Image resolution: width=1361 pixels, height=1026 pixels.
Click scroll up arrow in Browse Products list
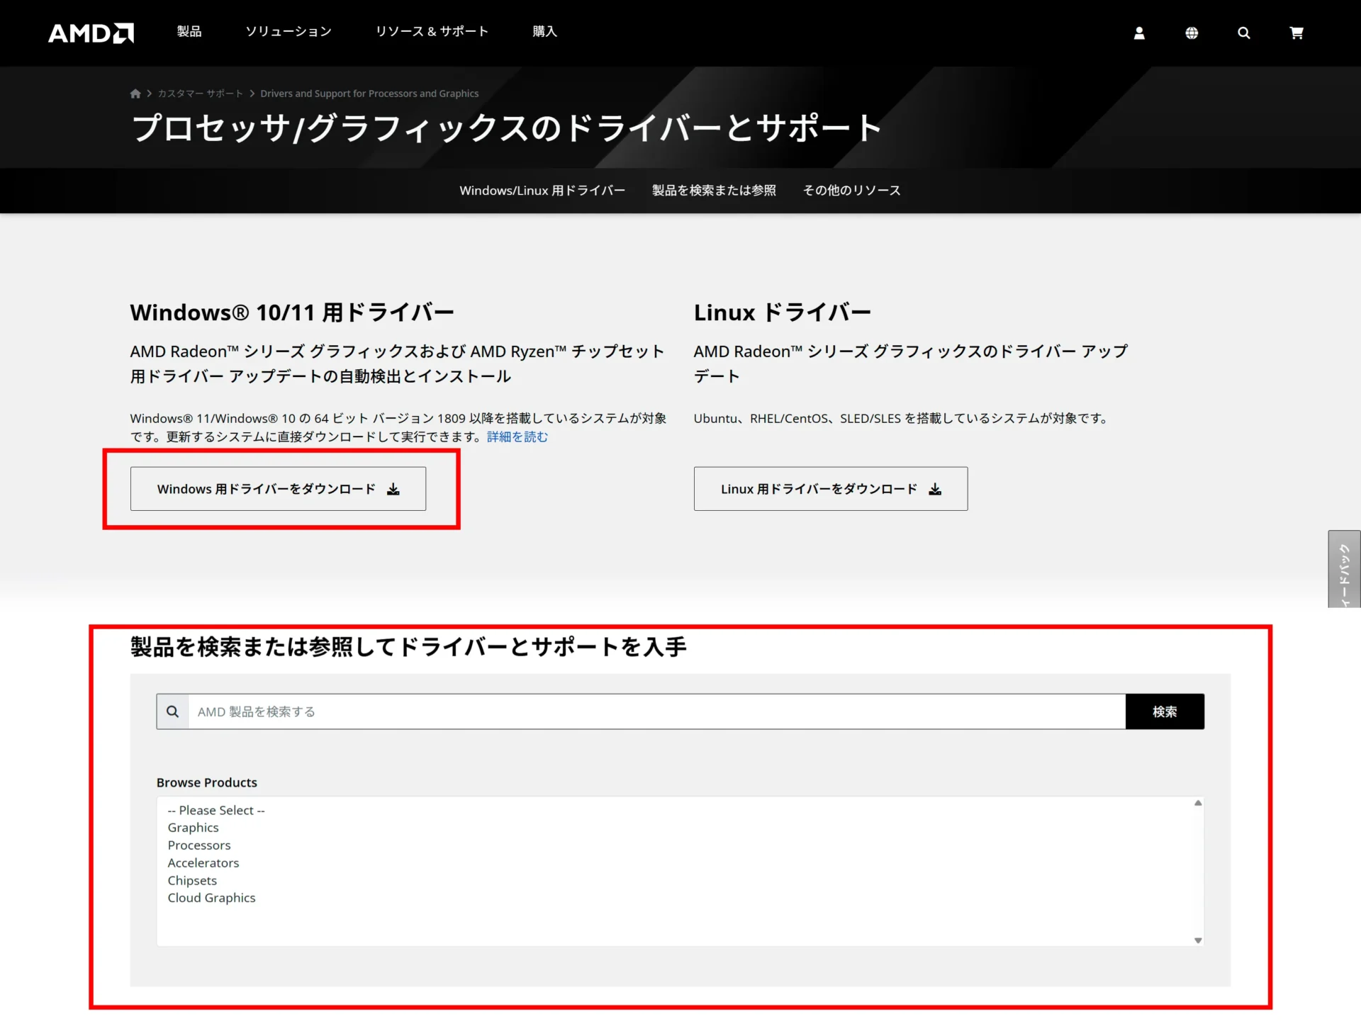(1198, 803)
